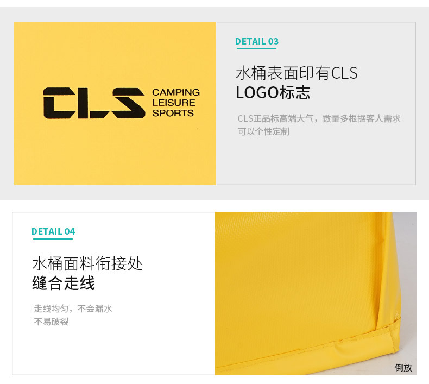Select the DETAIL 03 heading
This screenshot has width=429, height=384.
pyautogui.click(x=257, y=41)
